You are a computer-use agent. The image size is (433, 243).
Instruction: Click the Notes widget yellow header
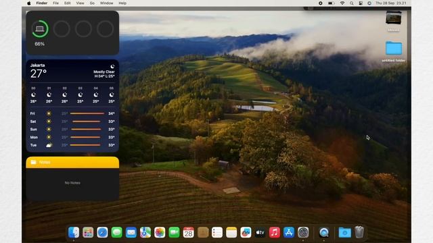[72, 162]
